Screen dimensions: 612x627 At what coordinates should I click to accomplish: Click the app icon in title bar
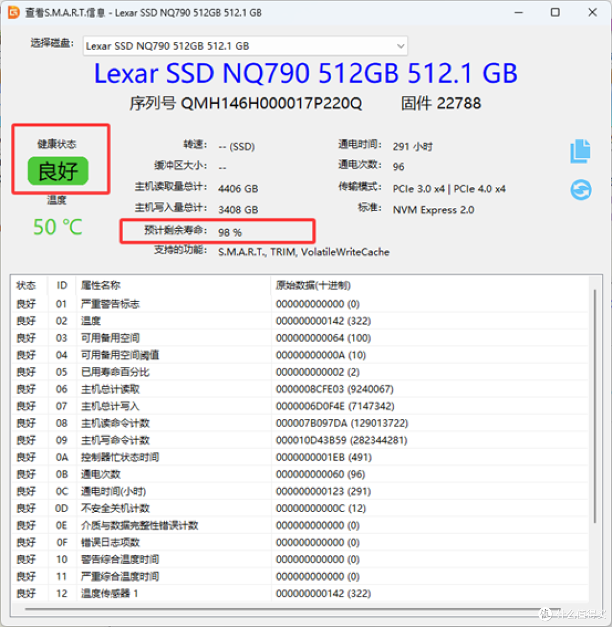click(x=14, y=12)
